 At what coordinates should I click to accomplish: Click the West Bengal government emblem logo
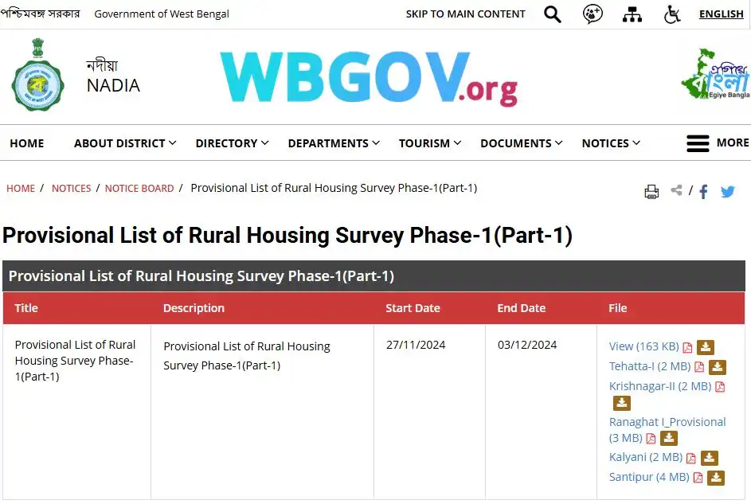click(x=37, y=78)
